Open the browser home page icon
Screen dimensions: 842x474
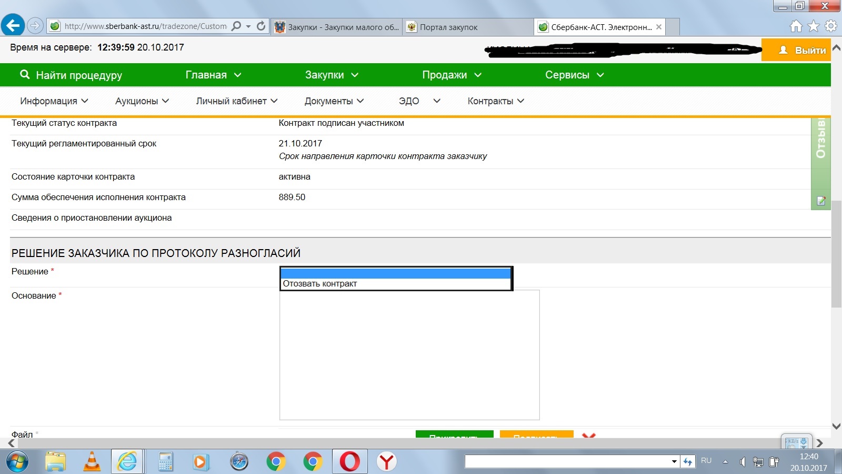[796, 26]
